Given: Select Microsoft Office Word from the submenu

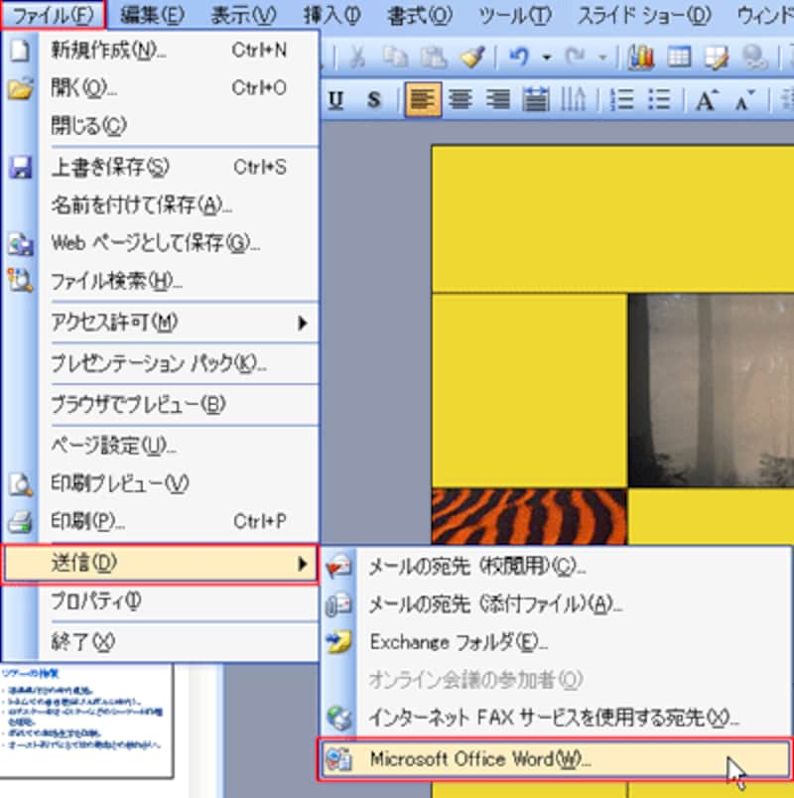Looking at the screenshot, I should click(x=479, y=759).
